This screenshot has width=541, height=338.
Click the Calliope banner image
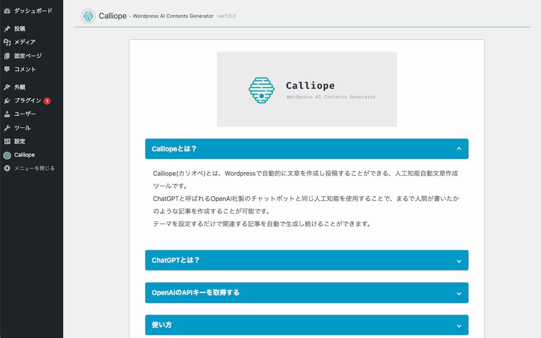point(307,89)
